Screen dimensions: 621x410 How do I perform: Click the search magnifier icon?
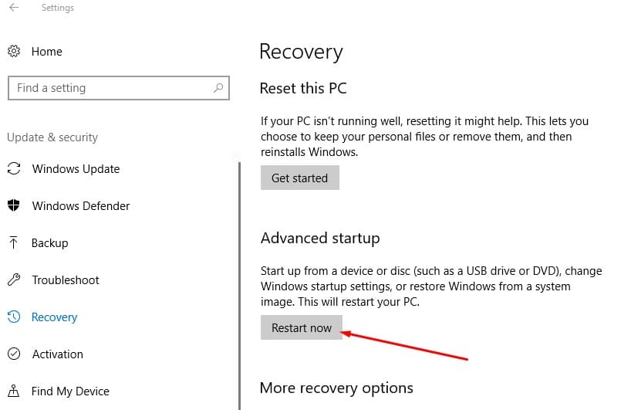[218, 88]
